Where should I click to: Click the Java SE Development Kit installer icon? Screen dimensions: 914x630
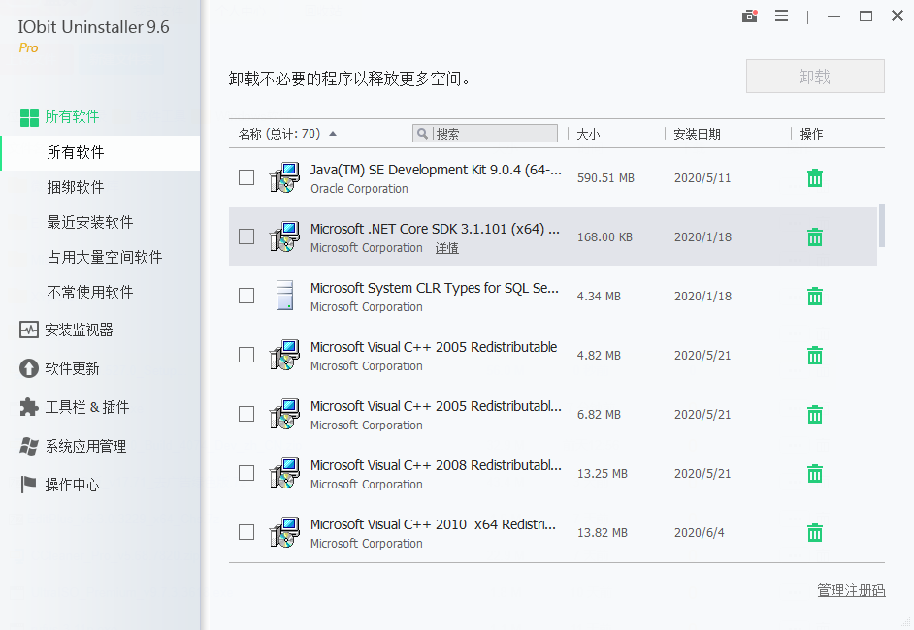click(x=284, y=177)
